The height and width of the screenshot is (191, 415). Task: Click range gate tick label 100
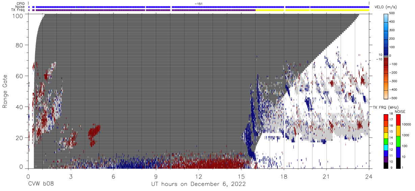pos(19,16)
